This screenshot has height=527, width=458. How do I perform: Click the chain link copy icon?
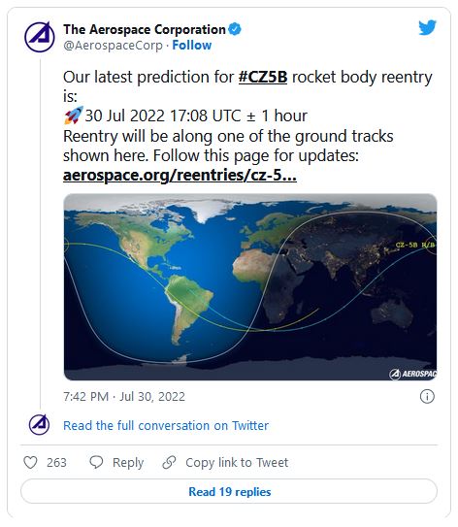(169, 463)
